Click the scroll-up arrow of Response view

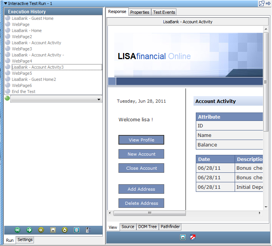click(266, 29)
